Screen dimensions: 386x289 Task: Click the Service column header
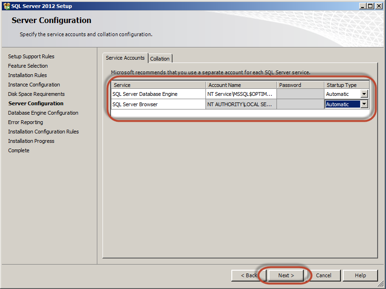[x=158, y=85]
